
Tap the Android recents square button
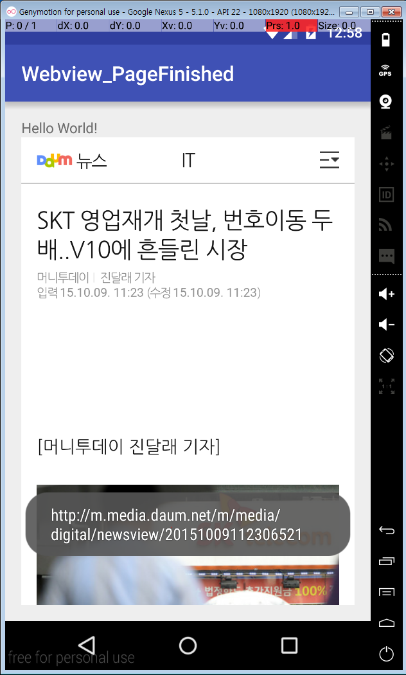289,645
